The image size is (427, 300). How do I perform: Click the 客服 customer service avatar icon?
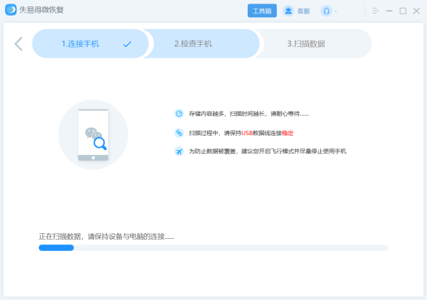tap(288, 11)
